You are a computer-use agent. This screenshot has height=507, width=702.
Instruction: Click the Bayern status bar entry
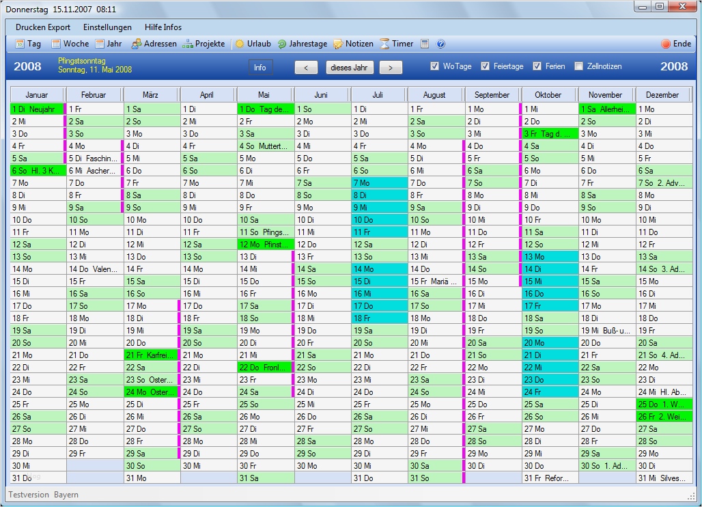(66, 495)
